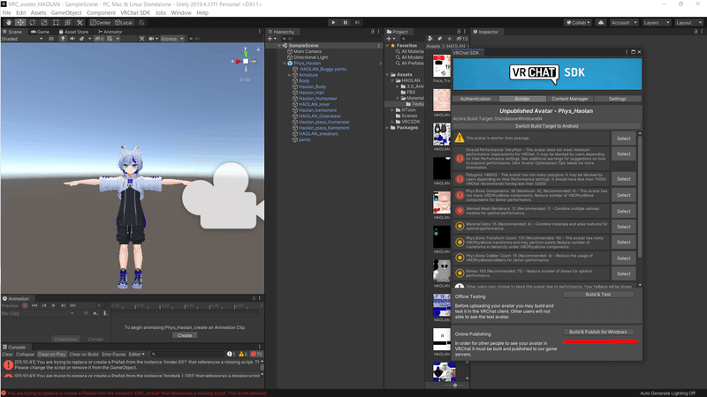Open the Settings tab in VRChat SDK
The width and height of the screenshot is (707, 397).
pyautogui.click(x=617, y=99)
